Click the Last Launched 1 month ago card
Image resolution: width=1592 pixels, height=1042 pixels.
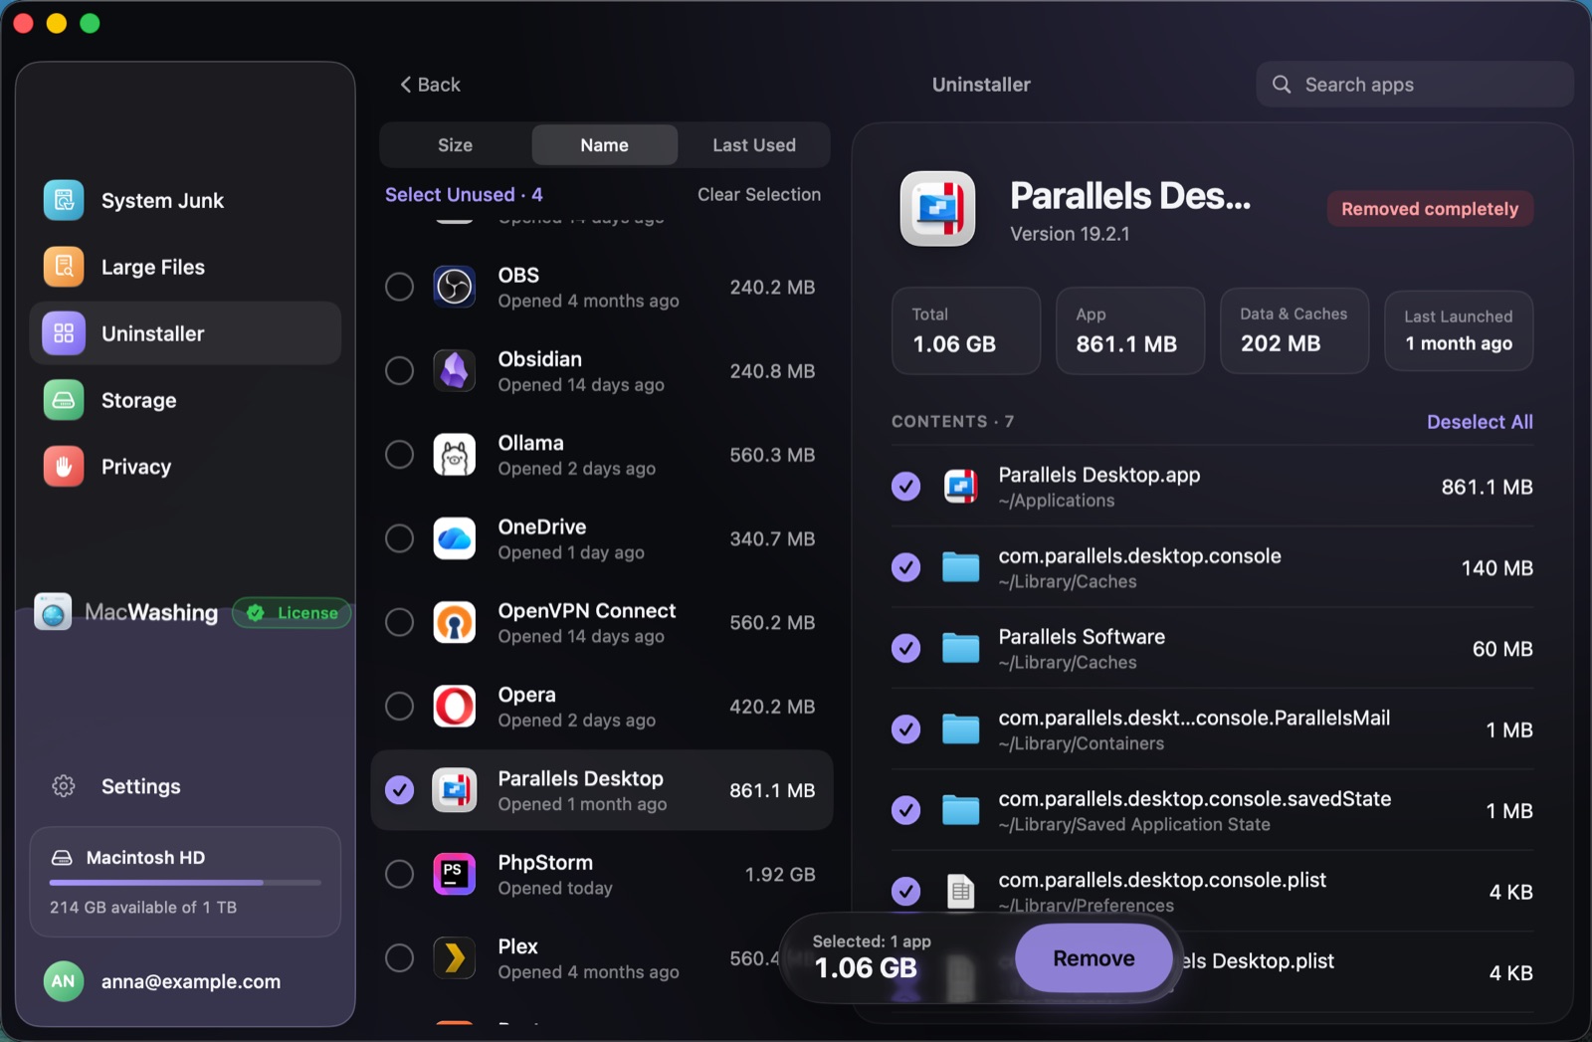[x=1459, y=330]
